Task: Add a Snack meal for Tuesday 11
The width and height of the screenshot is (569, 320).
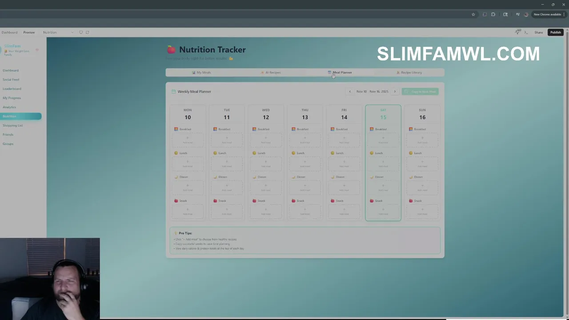Action: coord(227,212)
